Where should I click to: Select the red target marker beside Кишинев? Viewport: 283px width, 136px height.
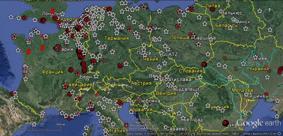[266, 94]
